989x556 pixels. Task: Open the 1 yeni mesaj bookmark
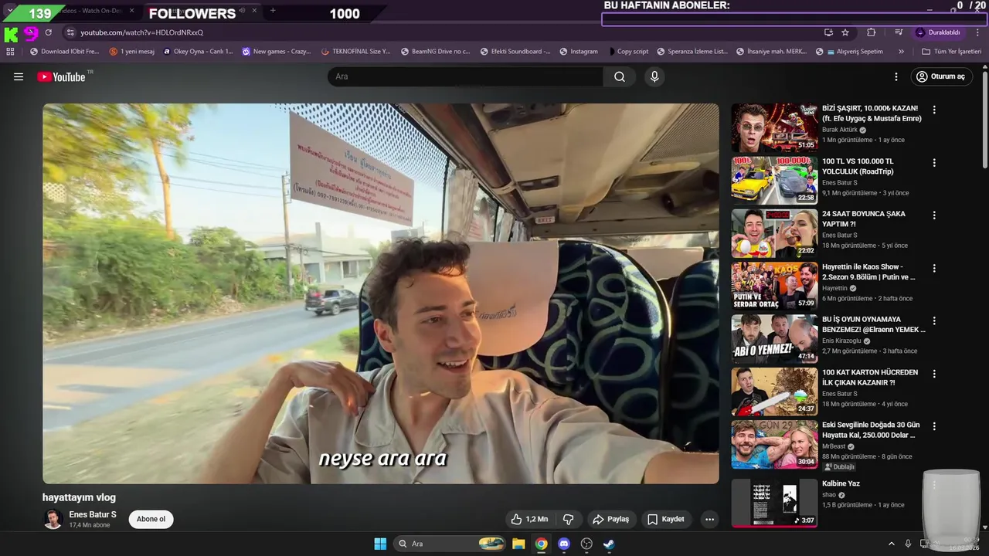[132, 52]
